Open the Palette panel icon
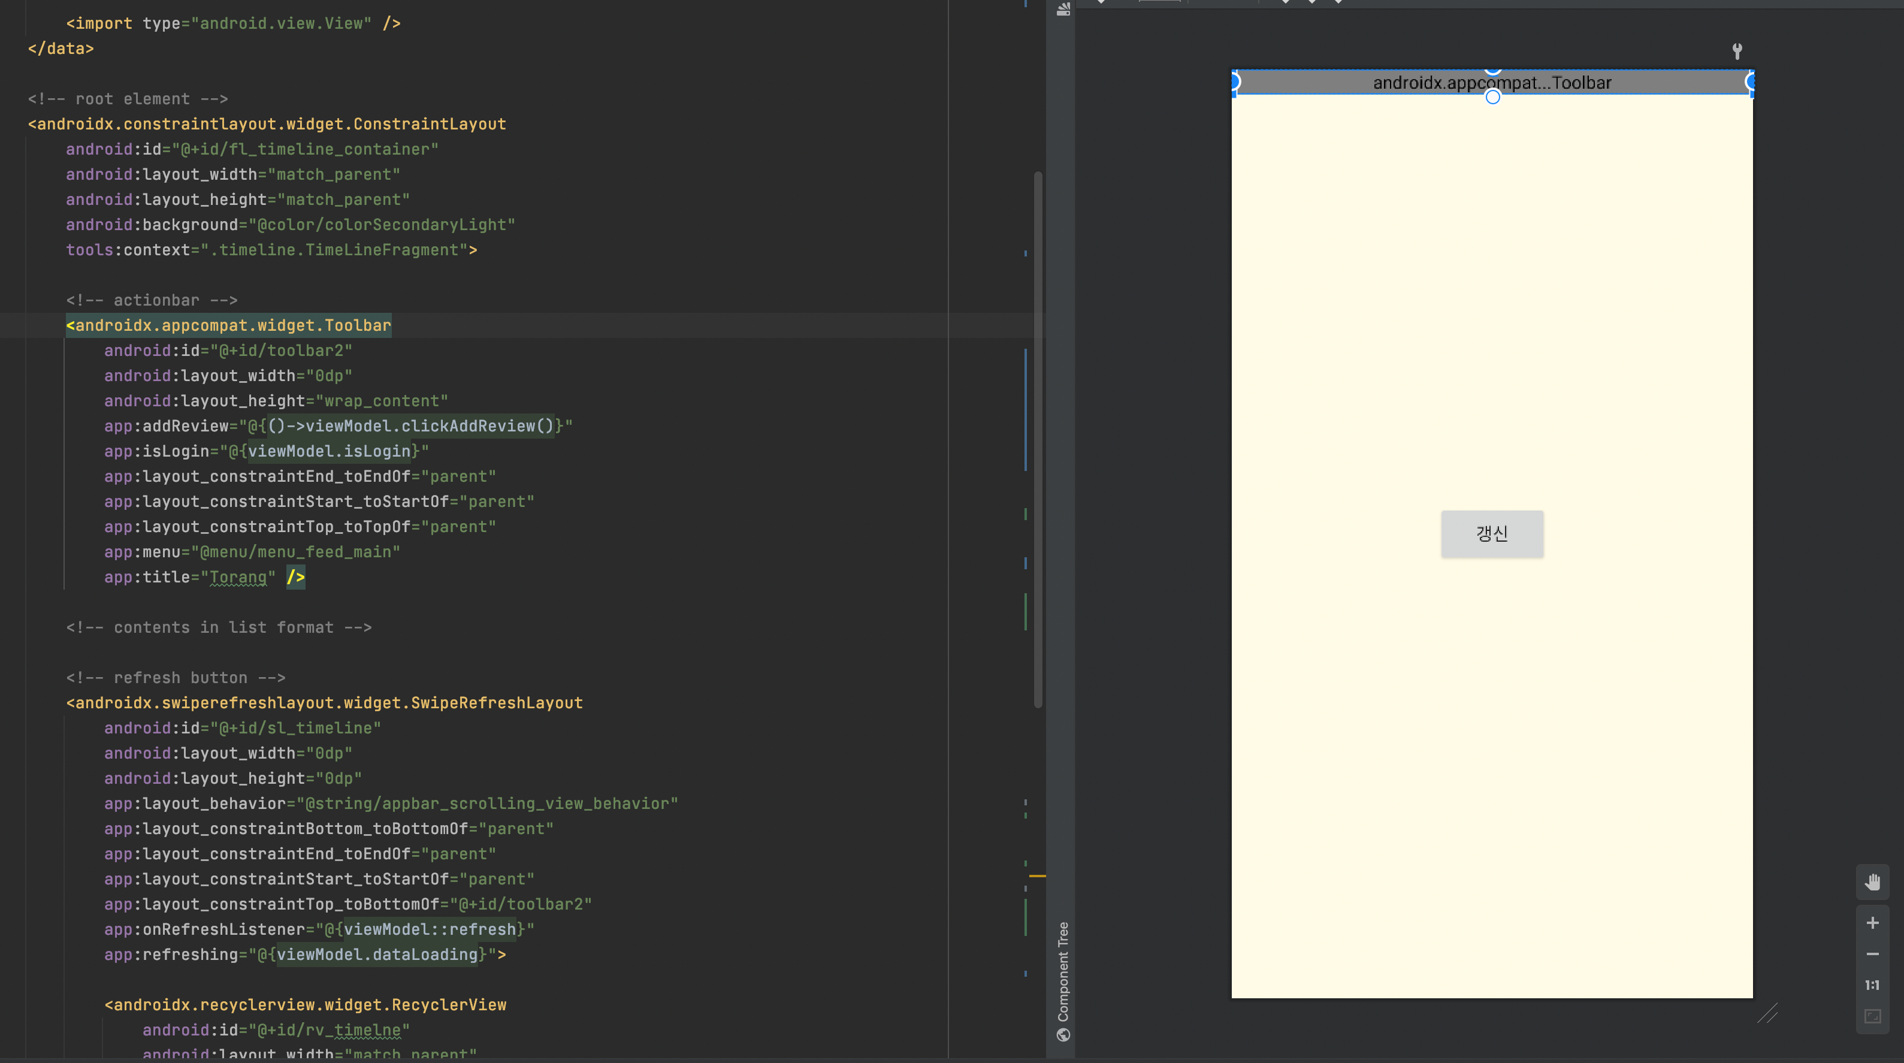The width and height of the screenshot is (1904, 1063). (1063, 10)
